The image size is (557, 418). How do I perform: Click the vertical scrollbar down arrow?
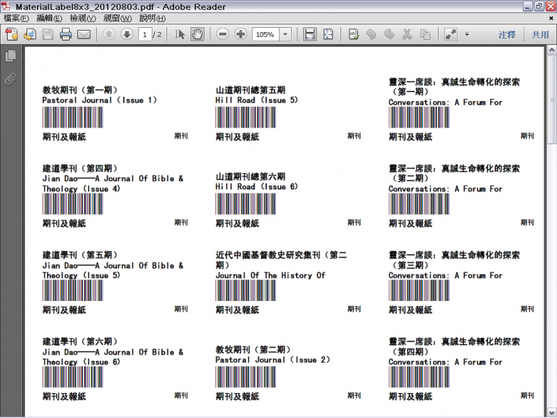[551, 412]
